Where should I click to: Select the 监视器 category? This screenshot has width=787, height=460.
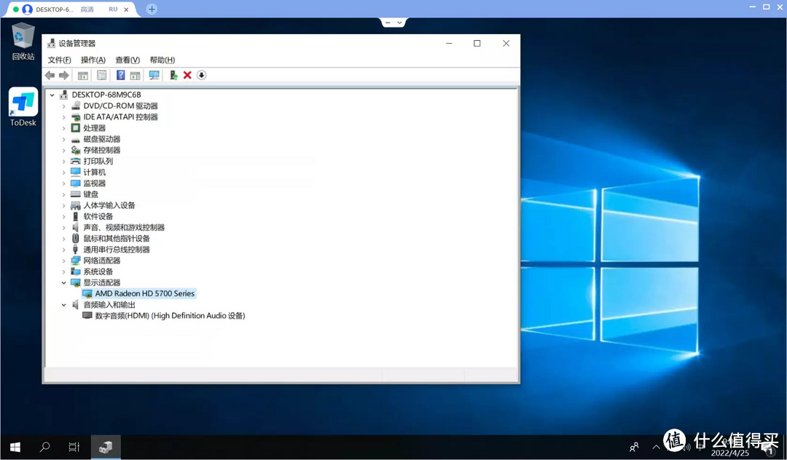[94, 183]
